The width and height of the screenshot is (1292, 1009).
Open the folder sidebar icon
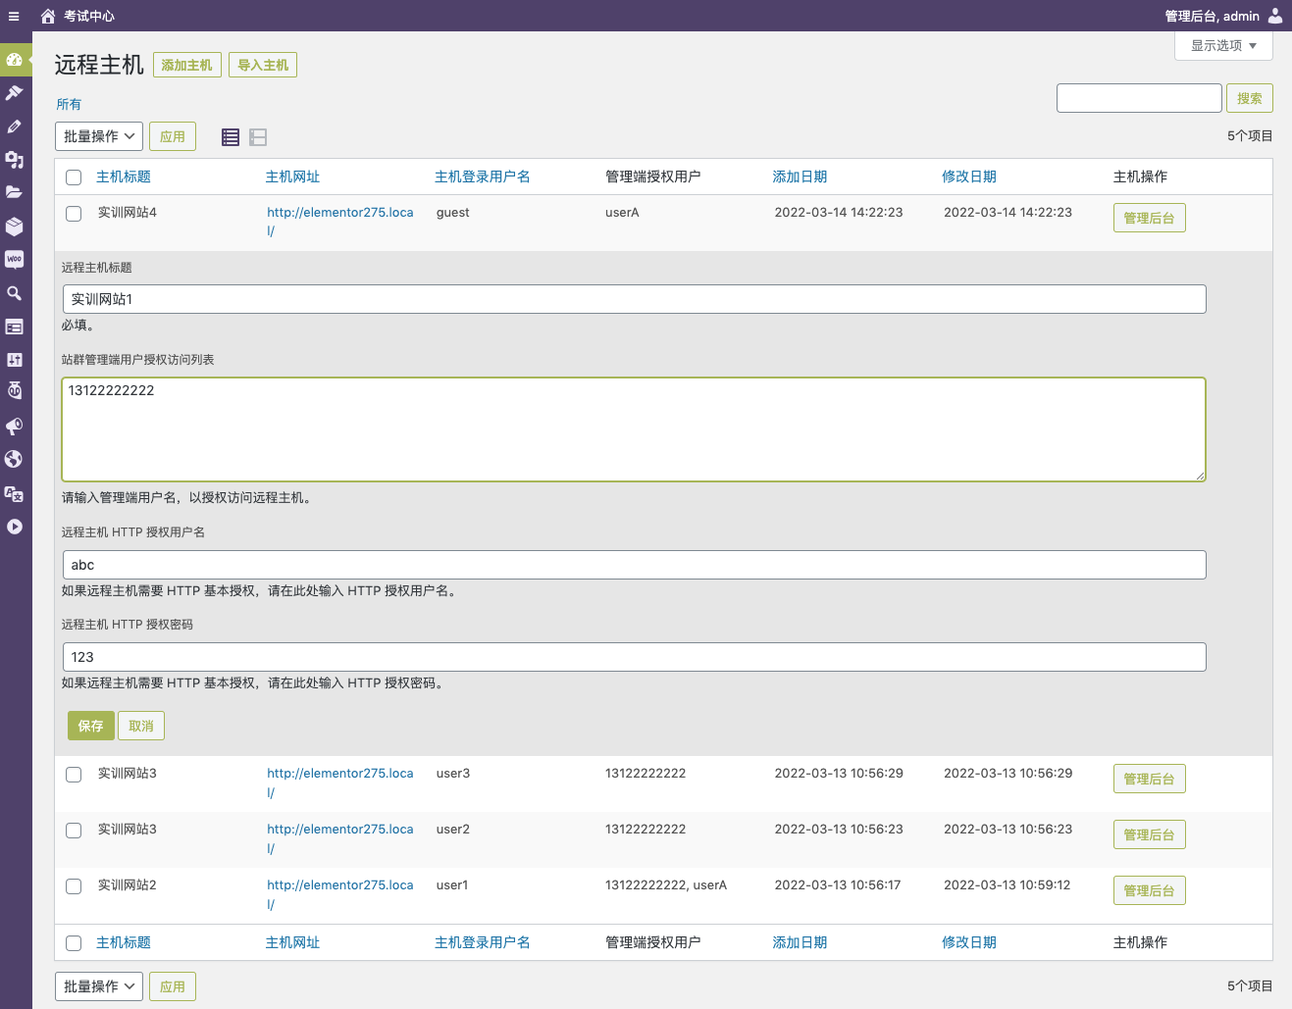pyautogui.click(x=14, y=193)
